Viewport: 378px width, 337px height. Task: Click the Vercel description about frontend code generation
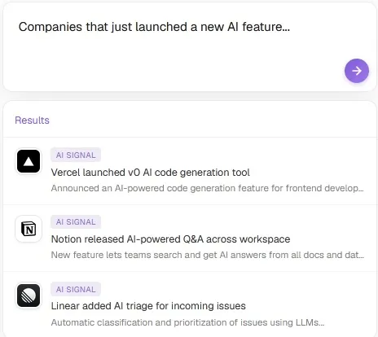click(x=207, y=188)
